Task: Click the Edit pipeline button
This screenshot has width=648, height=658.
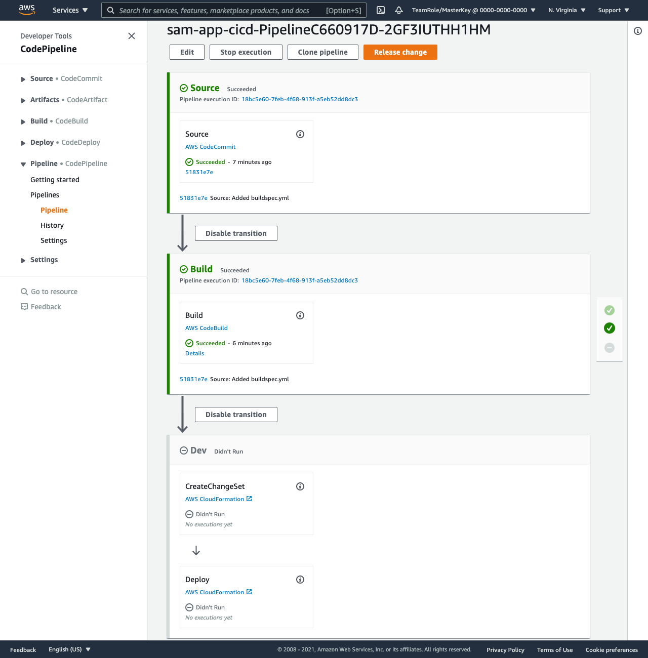Action: tap(187, 52)
